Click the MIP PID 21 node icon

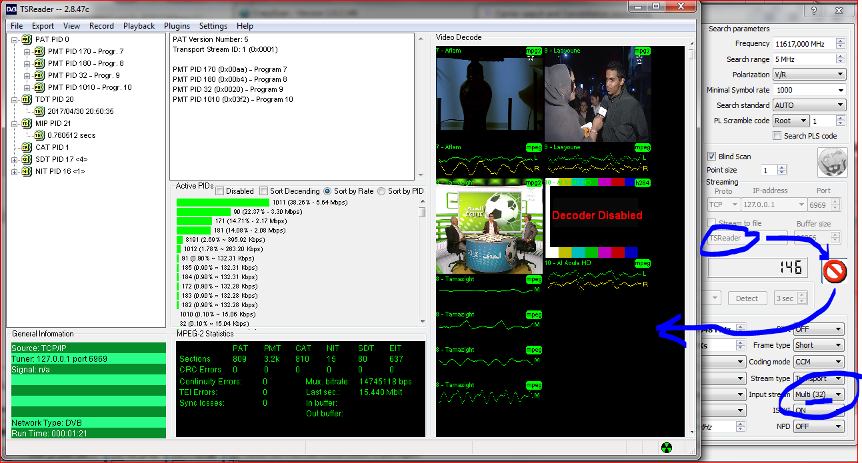pyautogui.click(x=27, y=123)
